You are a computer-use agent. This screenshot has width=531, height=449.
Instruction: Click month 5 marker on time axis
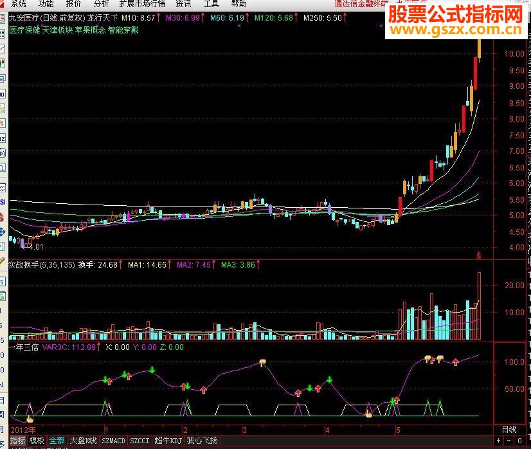coord(398,430)
